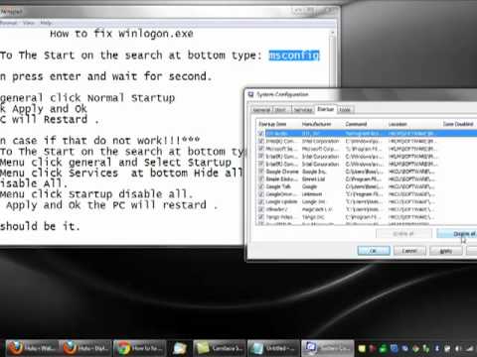
Task: Switch to first Firefox Hulu taskbar window
Action: 32,348
